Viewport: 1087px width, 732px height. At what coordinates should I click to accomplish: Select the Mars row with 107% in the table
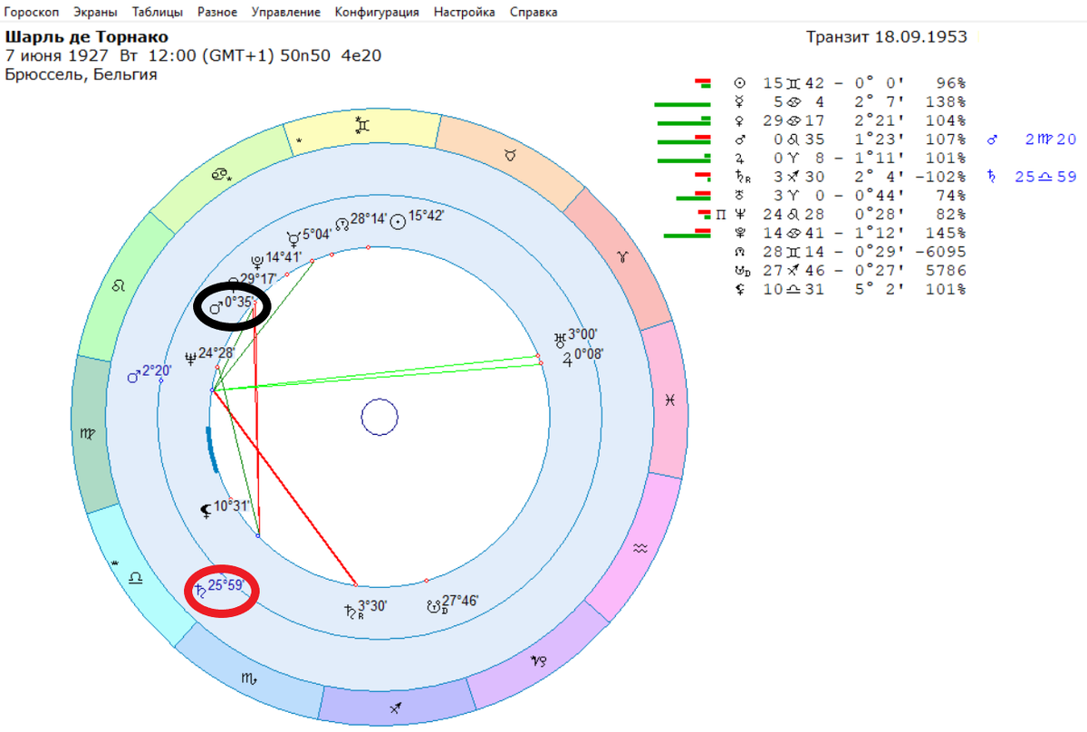(x=849, y=140)
